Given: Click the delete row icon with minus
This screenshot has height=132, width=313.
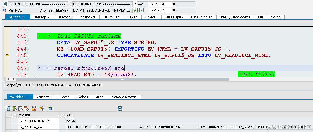Looking at the screenshot, I should tap(26, 109).
